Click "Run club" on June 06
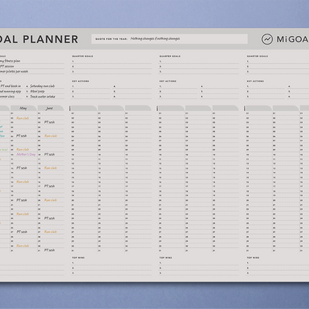This screenshot has width=309, height=309. [x=51, y=136]
